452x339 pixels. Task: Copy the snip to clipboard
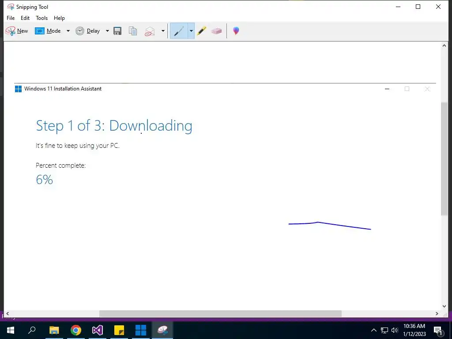(133, 31)
